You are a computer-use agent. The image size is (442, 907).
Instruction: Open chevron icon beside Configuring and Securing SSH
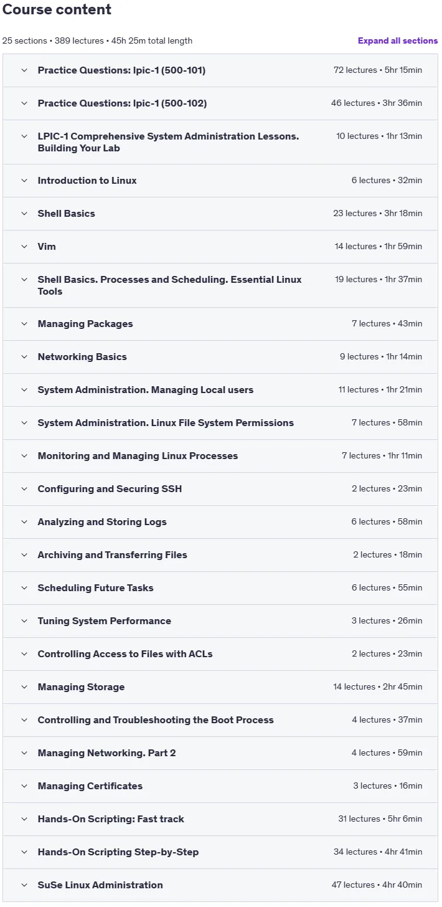pyautogui.click(x=24, y=489)
